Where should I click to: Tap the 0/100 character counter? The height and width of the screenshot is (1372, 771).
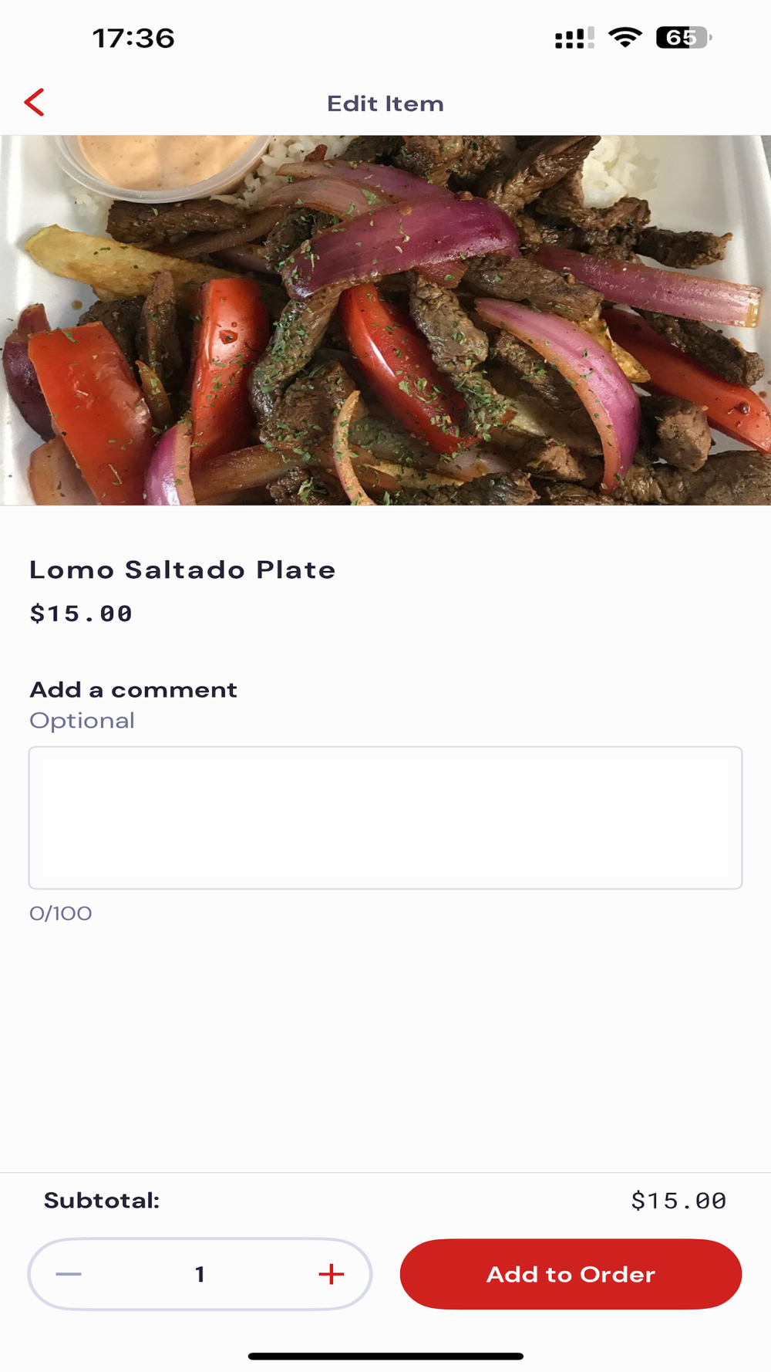pyautogui.click(x=61, y=914)
